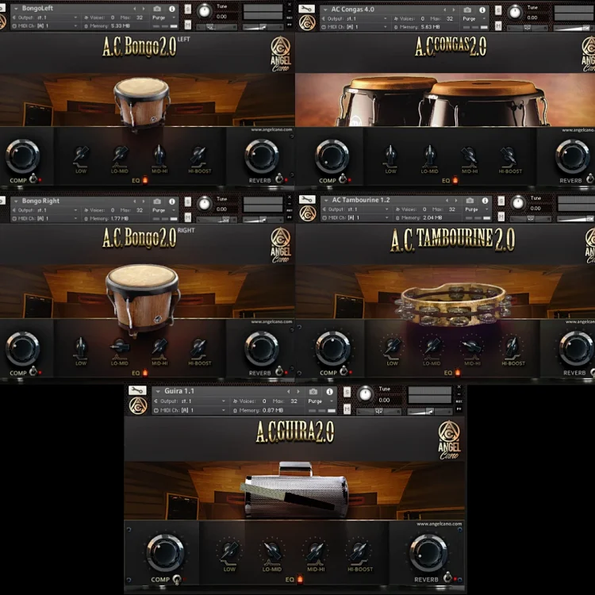Screen dimensions: 595x595
Task: Toggle the REVERB switch on A.C. Guira 2.0
Action: [447, 578]
